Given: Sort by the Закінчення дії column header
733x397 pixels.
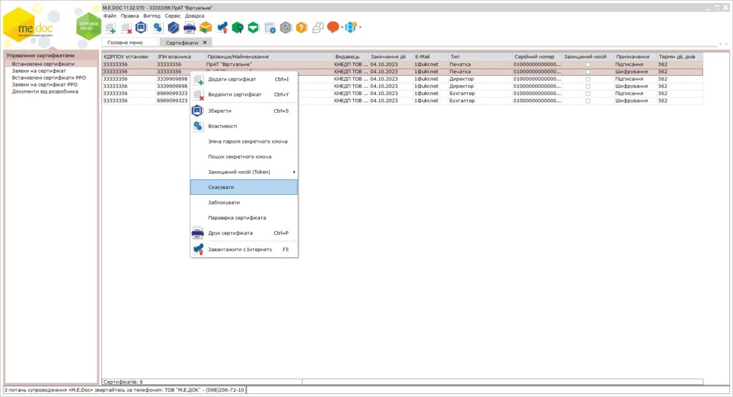Looking at the screenshot, I should coord(392,56).
